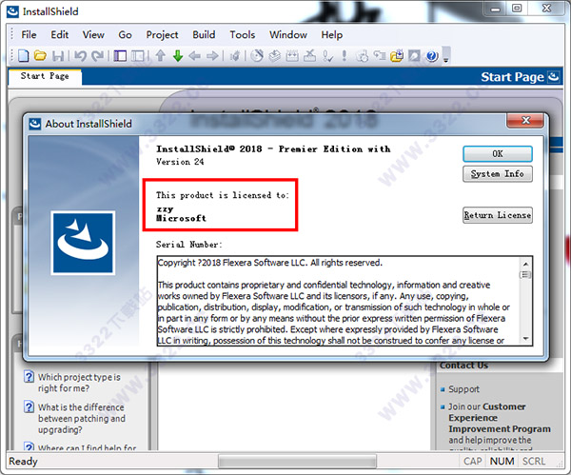The height and width of the screenshot is (475, 571).
Task: Click the exclamation mark Run icon
Action: [345, 56]
